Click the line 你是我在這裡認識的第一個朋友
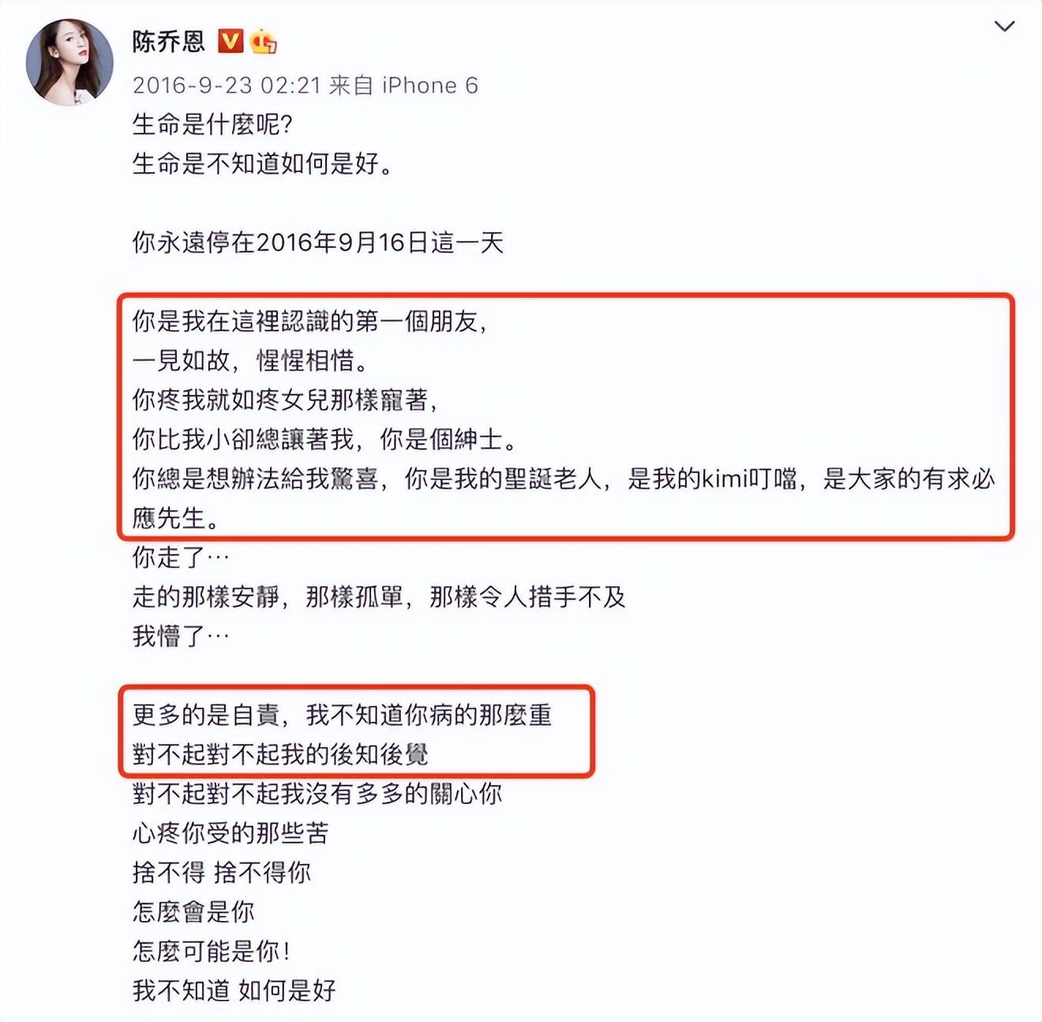 pos(310,321)
